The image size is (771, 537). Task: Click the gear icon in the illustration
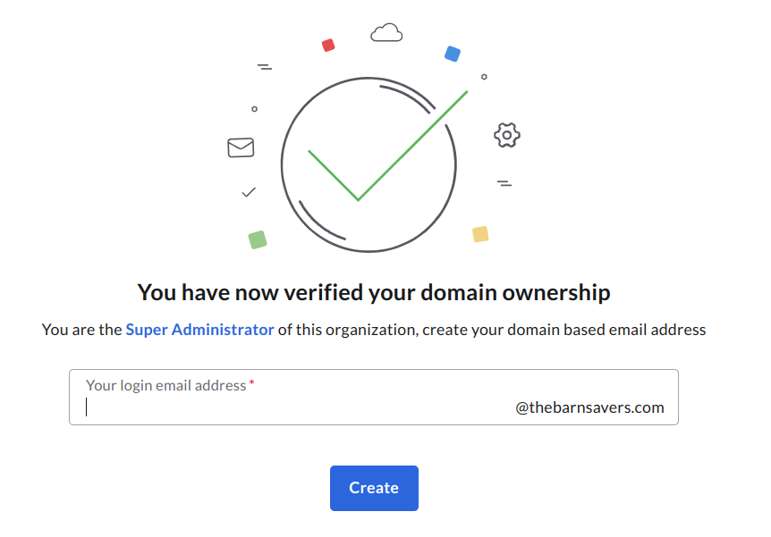pyautogui.click(x=507, y=135)
